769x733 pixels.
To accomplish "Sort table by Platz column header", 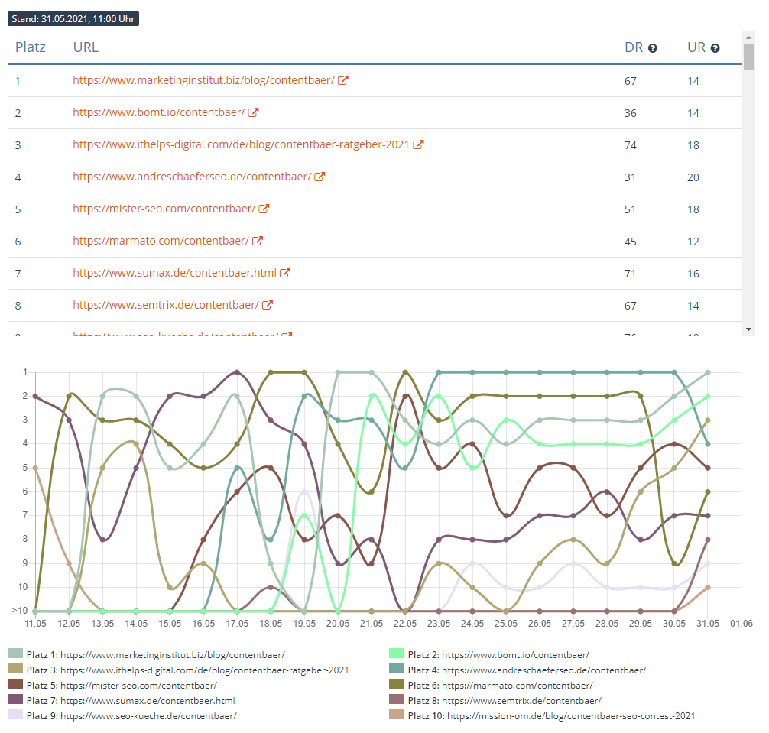I will [x=31, y=47].
